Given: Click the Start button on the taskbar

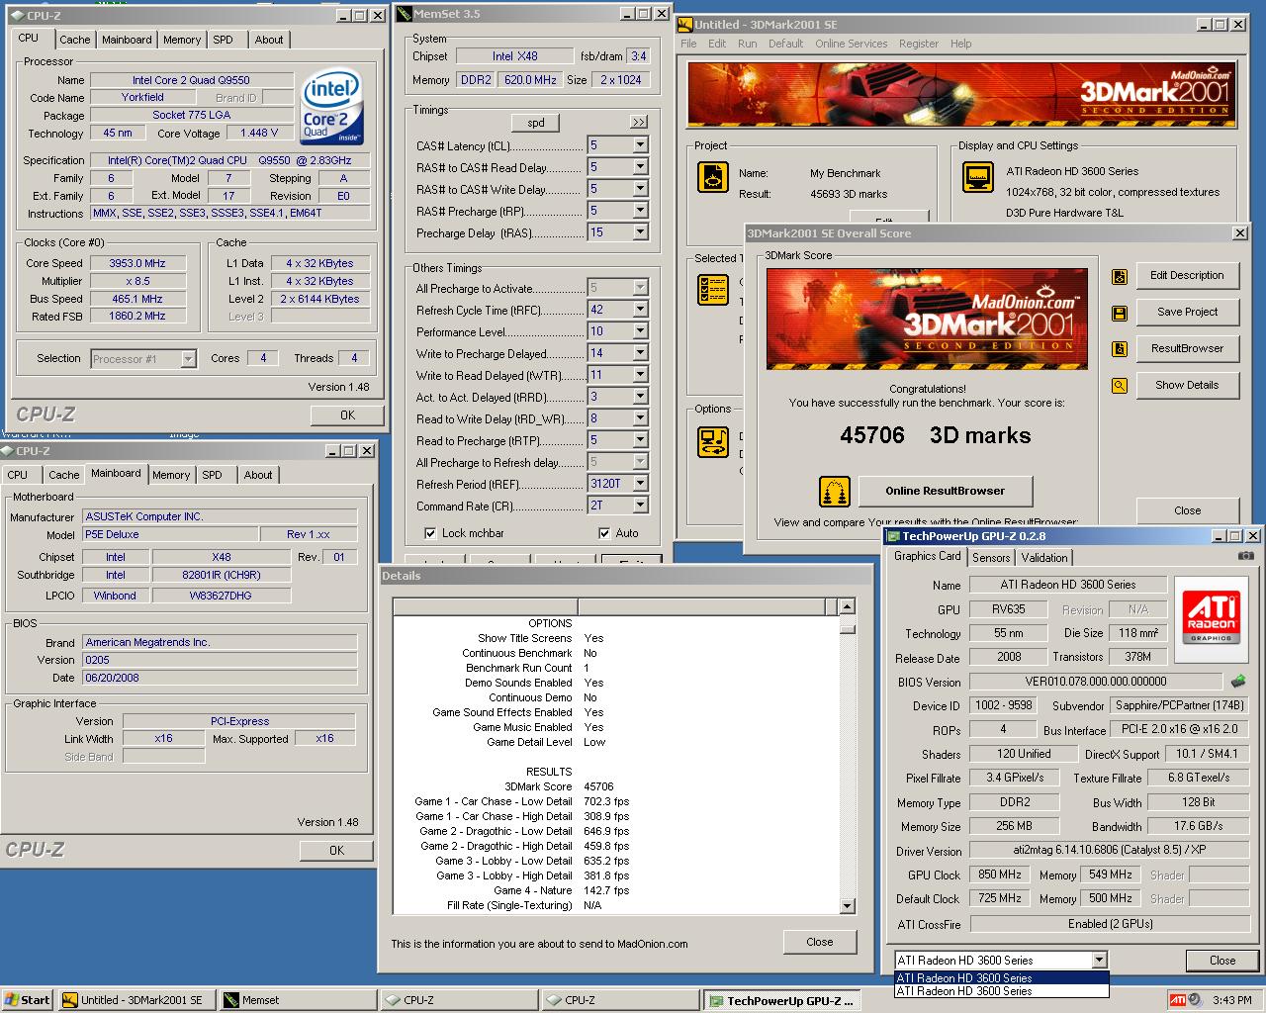Looking at the screenshot, I should [x=27, y=1000].
